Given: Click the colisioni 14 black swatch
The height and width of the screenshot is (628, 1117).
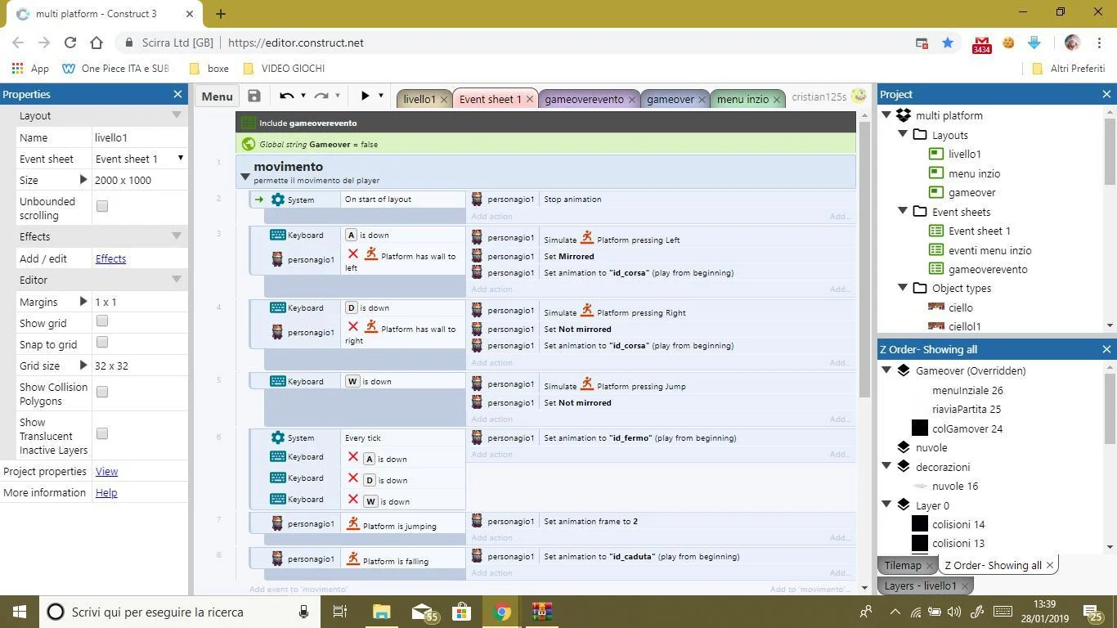Looking at the screenshot, I should (920, 523).
